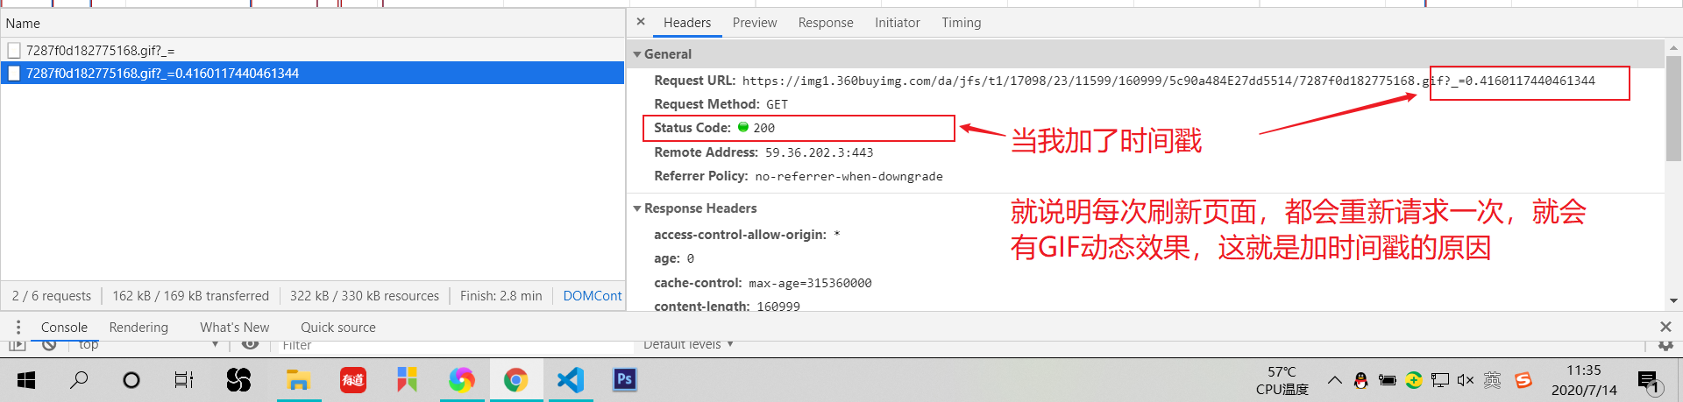Viewport: 1683px width, 402px height.
Task: Click the Remote Address 59.36.202.3:443 value
Action: (819, 152)
